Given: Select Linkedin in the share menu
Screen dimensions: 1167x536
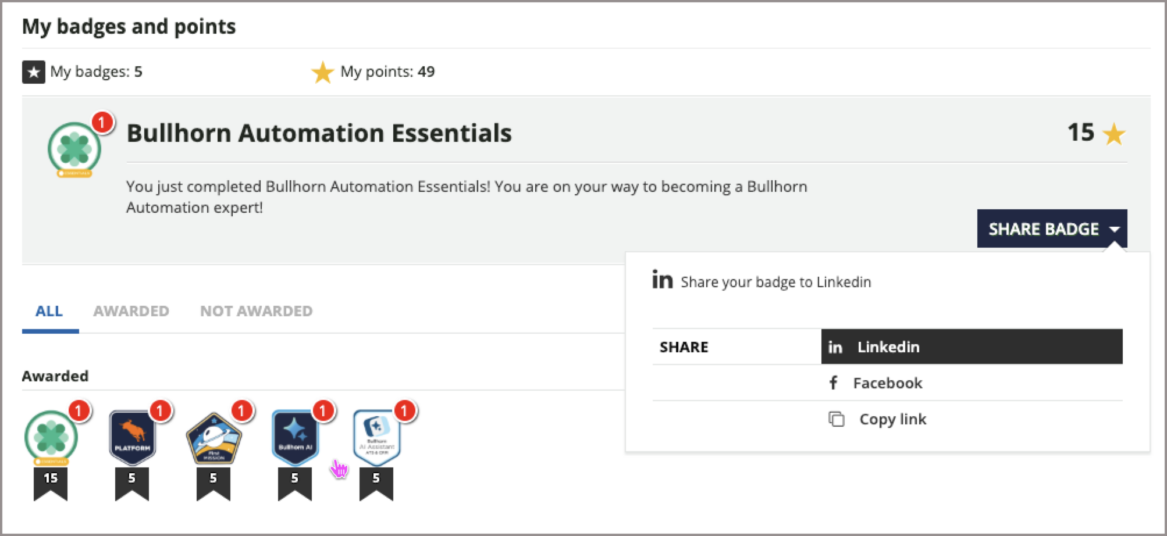Looking at the screenshot, I should coord(972,347).
